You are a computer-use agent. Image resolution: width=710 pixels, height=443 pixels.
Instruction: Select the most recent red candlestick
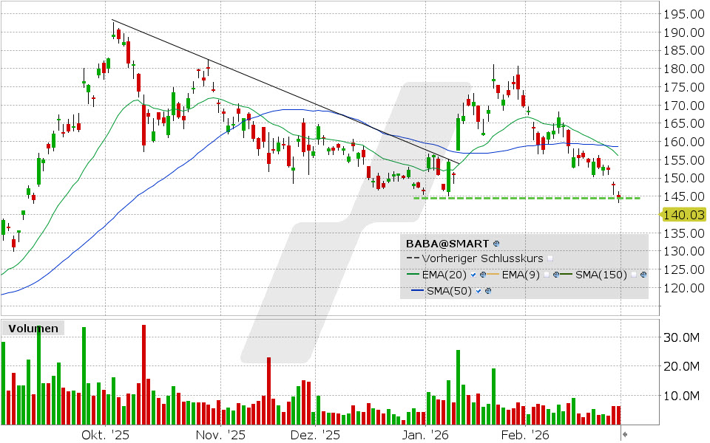[620, 196]
